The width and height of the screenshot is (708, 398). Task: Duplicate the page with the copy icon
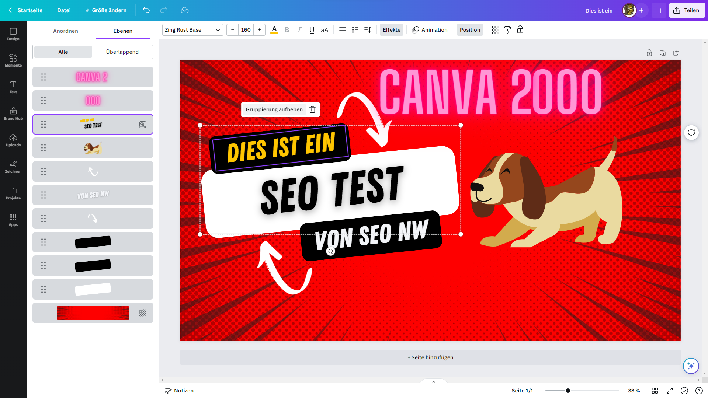tap(663, 53)
